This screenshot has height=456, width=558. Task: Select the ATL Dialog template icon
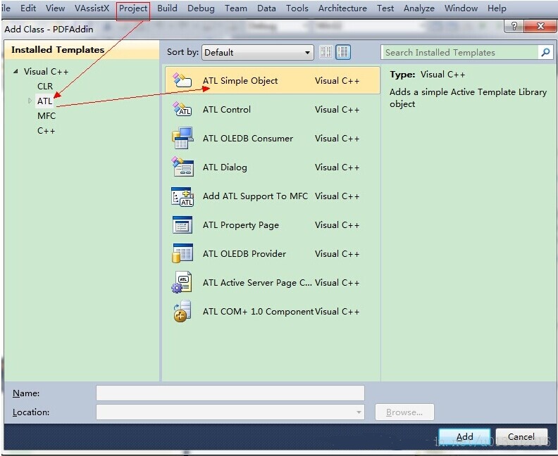(182, 167)
